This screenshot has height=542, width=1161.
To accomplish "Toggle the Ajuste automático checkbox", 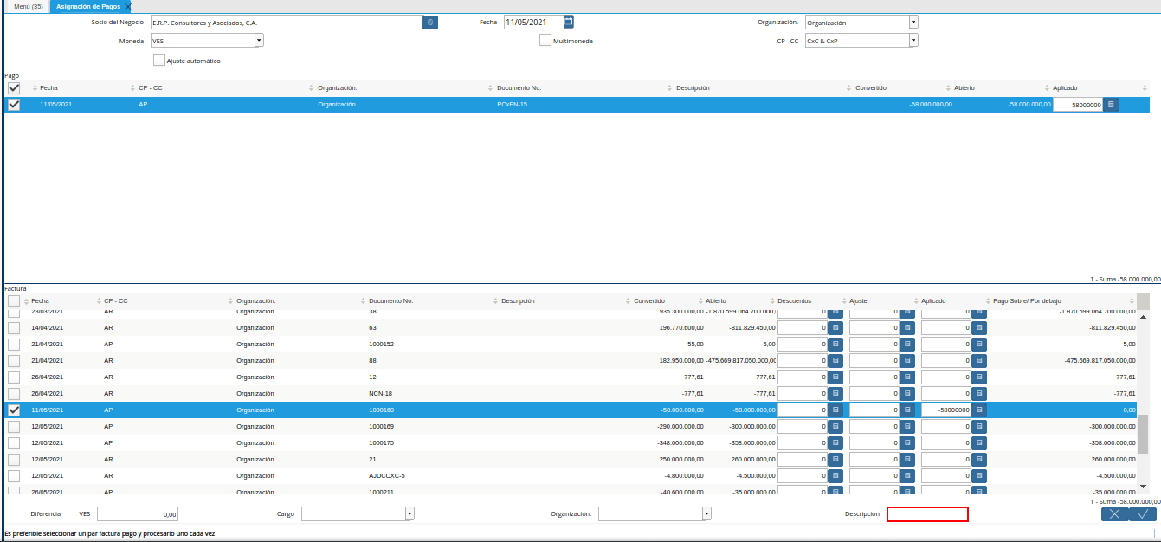I will pos(159,61).
